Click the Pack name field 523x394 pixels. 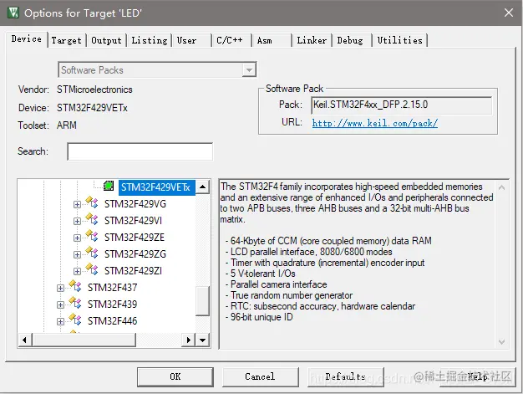[402, 105]
